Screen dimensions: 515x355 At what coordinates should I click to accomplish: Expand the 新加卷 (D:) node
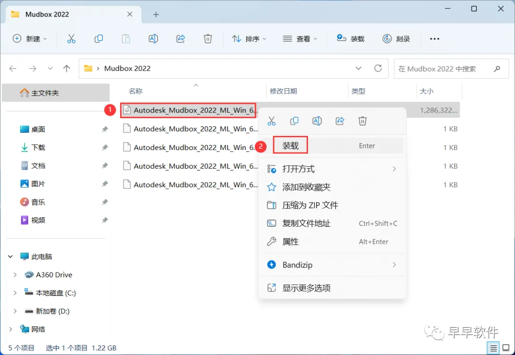tap(15, 311)
